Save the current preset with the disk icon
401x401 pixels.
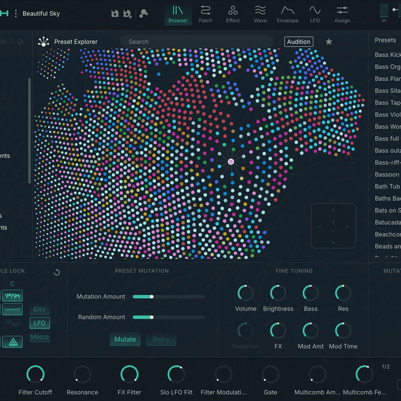tap(115, 14)
